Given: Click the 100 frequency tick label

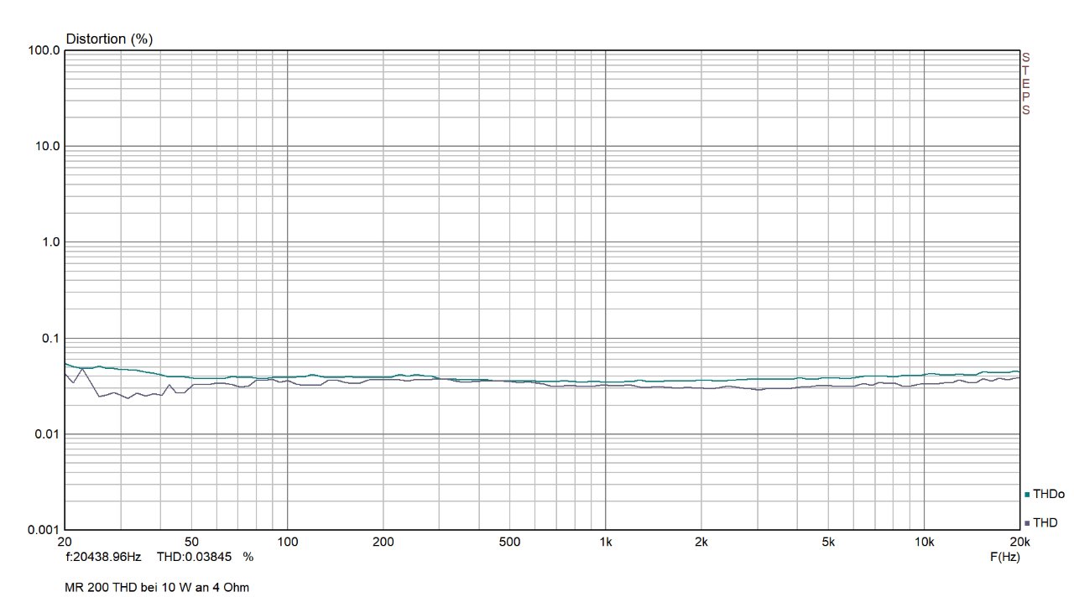Looking at the screenshot, I should [288, 542].
